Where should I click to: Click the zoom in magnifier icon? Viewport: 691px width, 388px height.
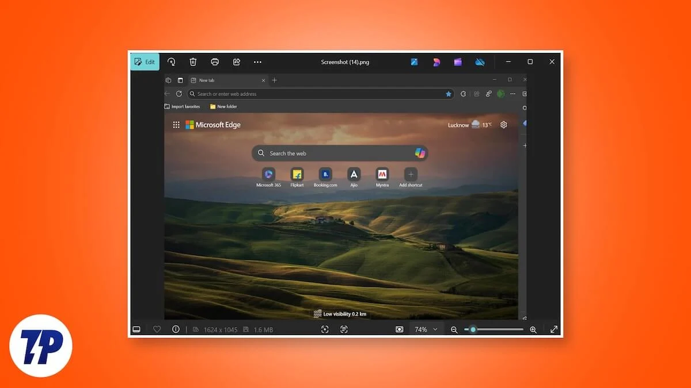pos(533,329)
